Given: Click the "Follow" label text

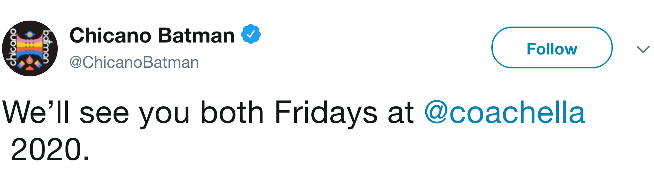Looking at the screenshot, I should point(552,49).
